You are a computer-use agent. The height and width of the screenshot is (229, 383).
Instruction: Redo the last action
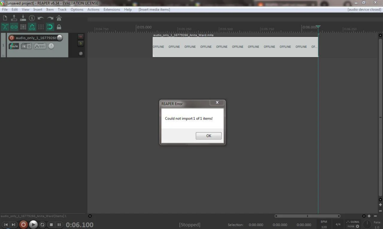coord(50,18)
